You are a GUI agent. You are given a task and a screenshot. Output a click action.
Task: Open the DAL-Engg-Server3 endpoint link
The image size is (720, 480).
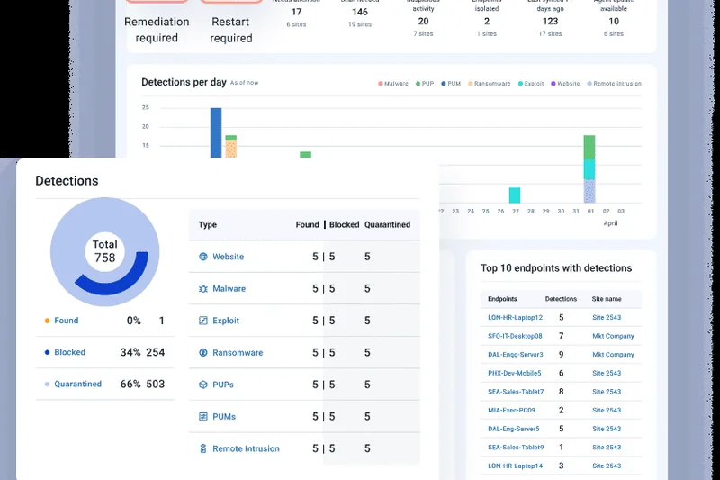click(x=515, y=355)
